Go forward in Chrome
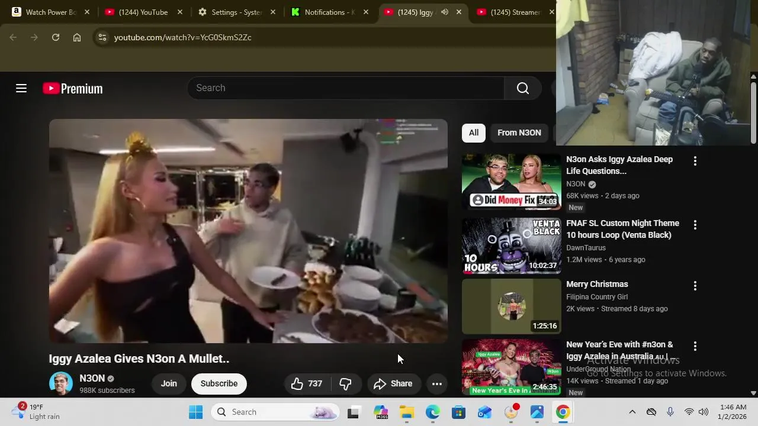This screenshot has width=758, height=426. click(x=34, y=37)
